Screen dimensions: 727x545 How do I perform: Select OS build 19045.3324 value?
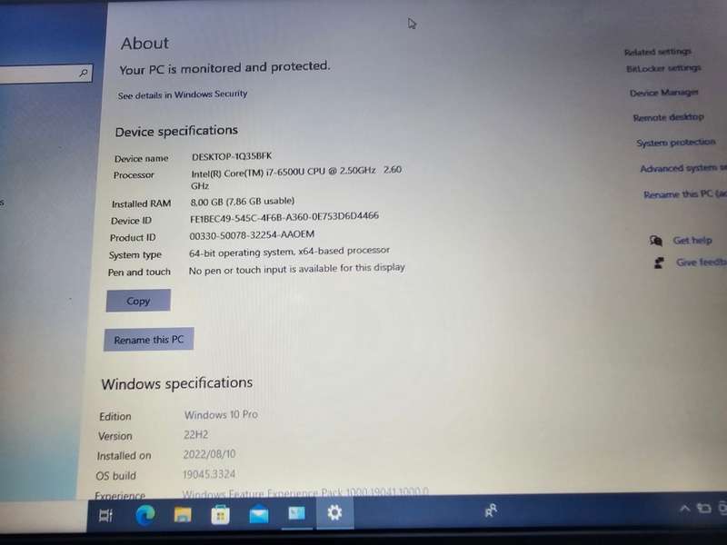(x=209, y=474)
